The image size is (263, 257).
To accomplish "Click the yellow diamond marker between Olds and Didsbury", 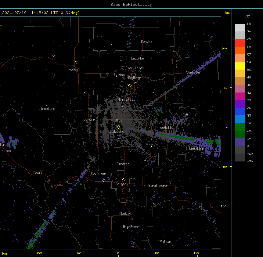I will coord(118,127).
